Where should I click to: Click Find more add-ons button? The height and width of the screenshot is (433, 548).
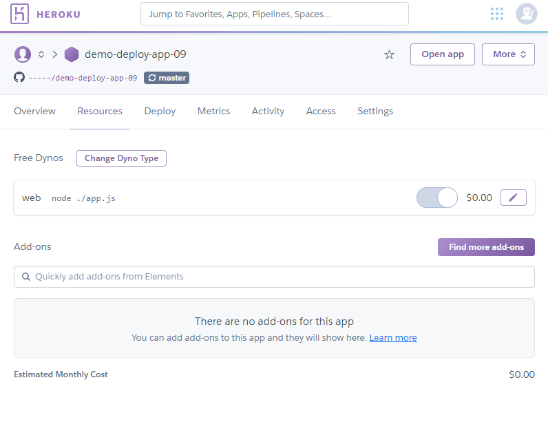point(486,247)
